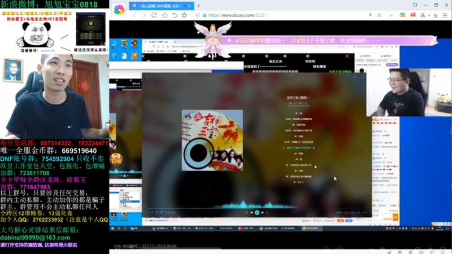
Task: Click the round gold badge on left edge
Action: 116,159
